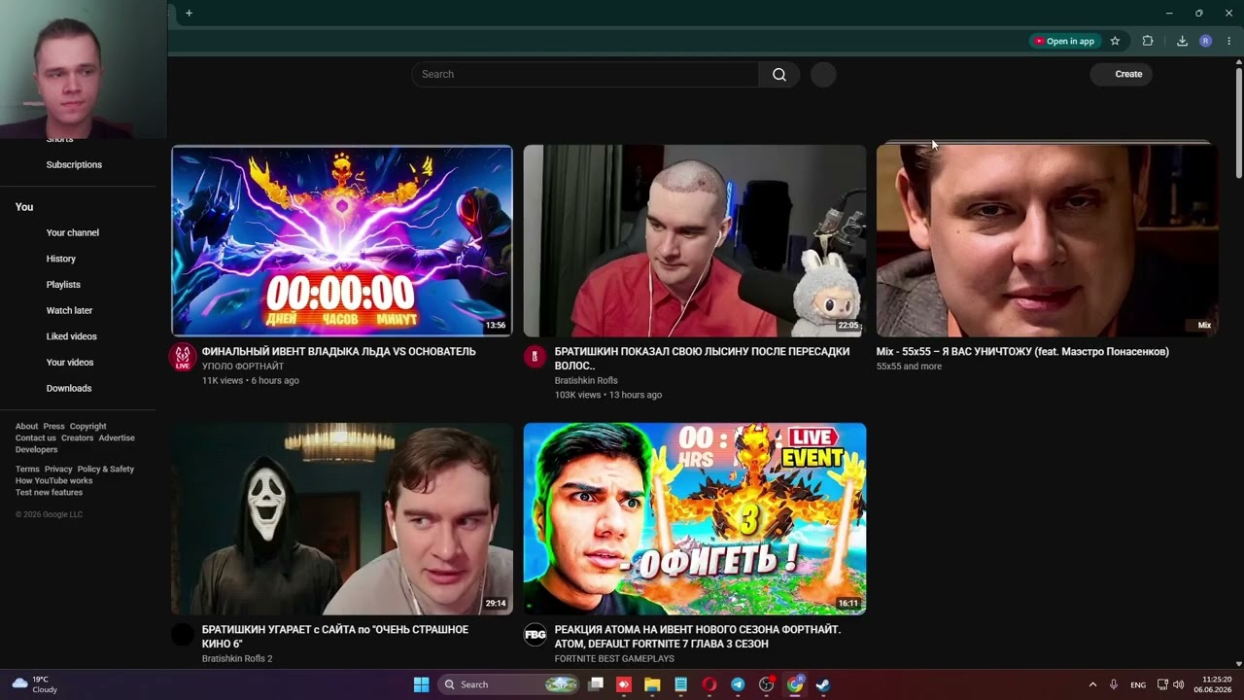Screen dimensions: 1244x700
Task: Follow the Privacy footer link
Action: [58, 469]
